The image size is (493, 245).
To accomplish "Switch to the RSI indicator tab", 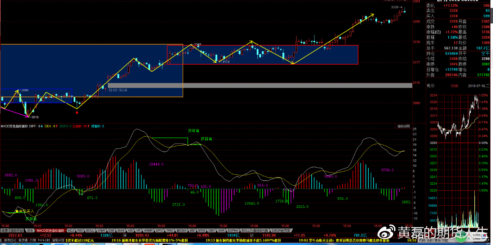I will (80, 231).
